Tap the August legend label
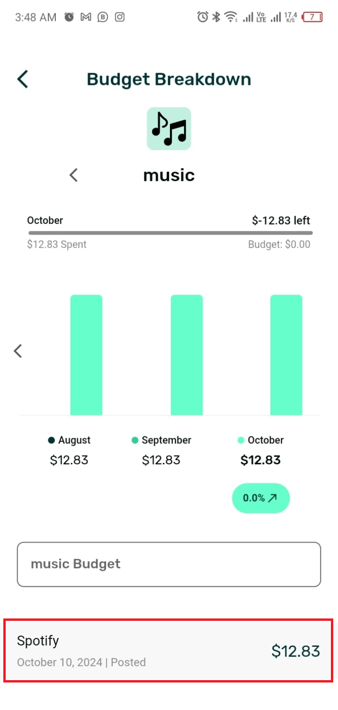This screenshot has width=338, height=710. tap(74, 440)
